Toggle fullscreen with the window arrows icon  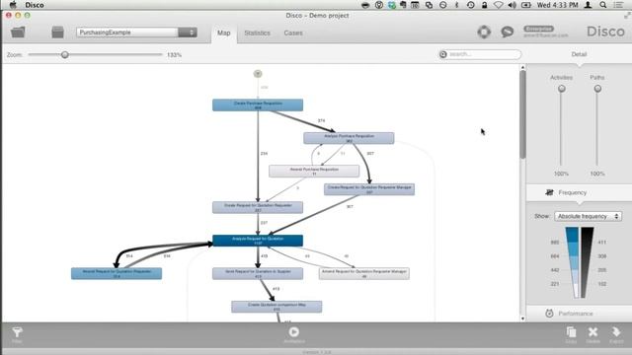627,16
